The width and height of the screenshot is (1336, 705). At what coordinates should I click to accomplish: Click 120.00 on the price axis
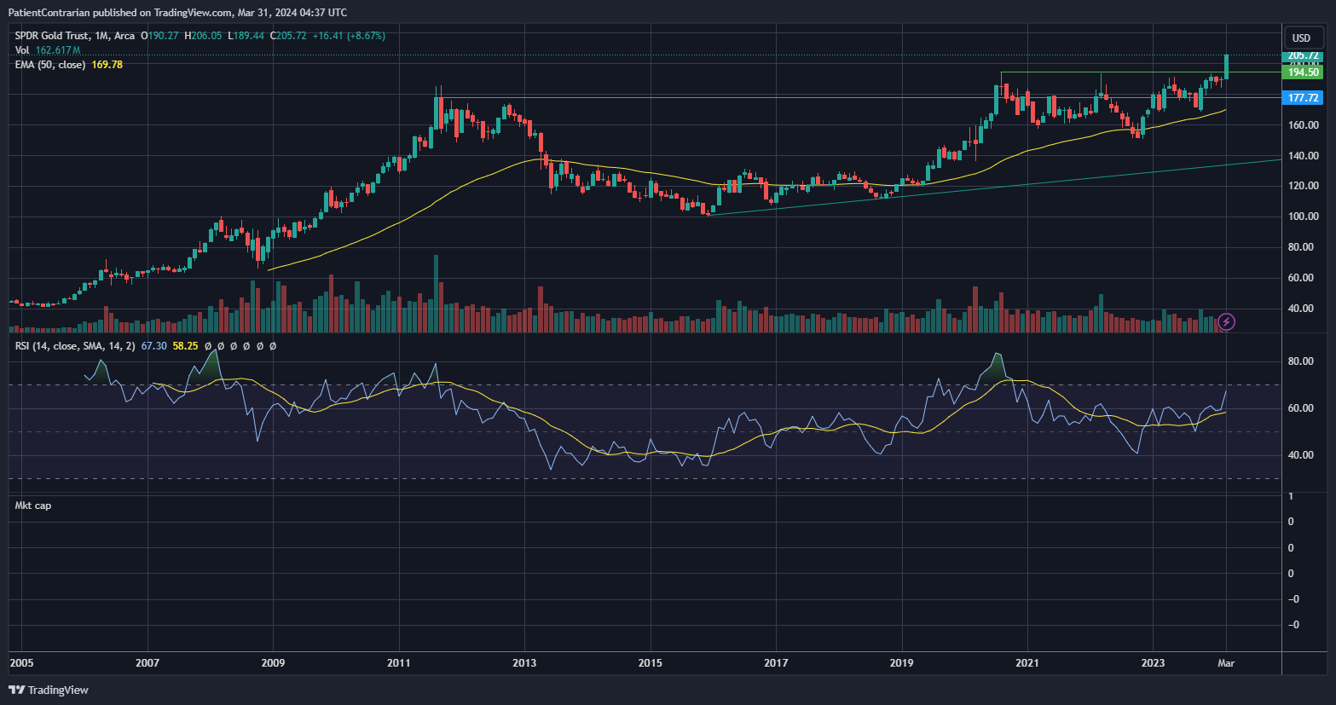pos(1304,186)
